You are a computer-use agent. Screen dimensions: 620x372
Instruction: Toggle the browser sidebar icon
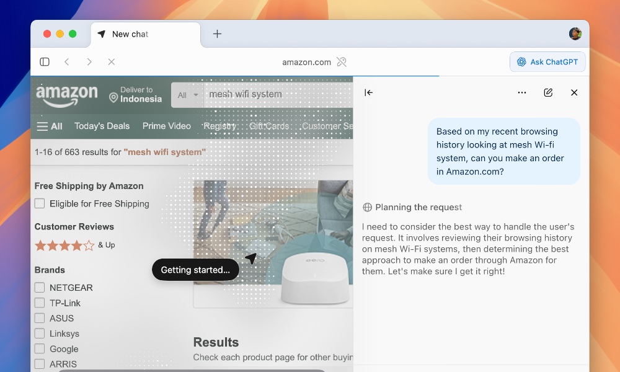(x=45, y=62)
